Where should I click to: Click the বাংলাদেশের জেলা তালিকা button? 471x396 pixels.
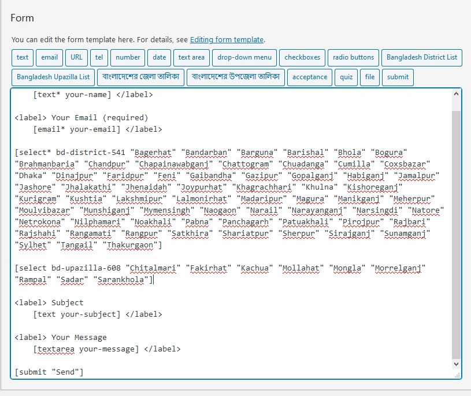(x=140, y=77)
